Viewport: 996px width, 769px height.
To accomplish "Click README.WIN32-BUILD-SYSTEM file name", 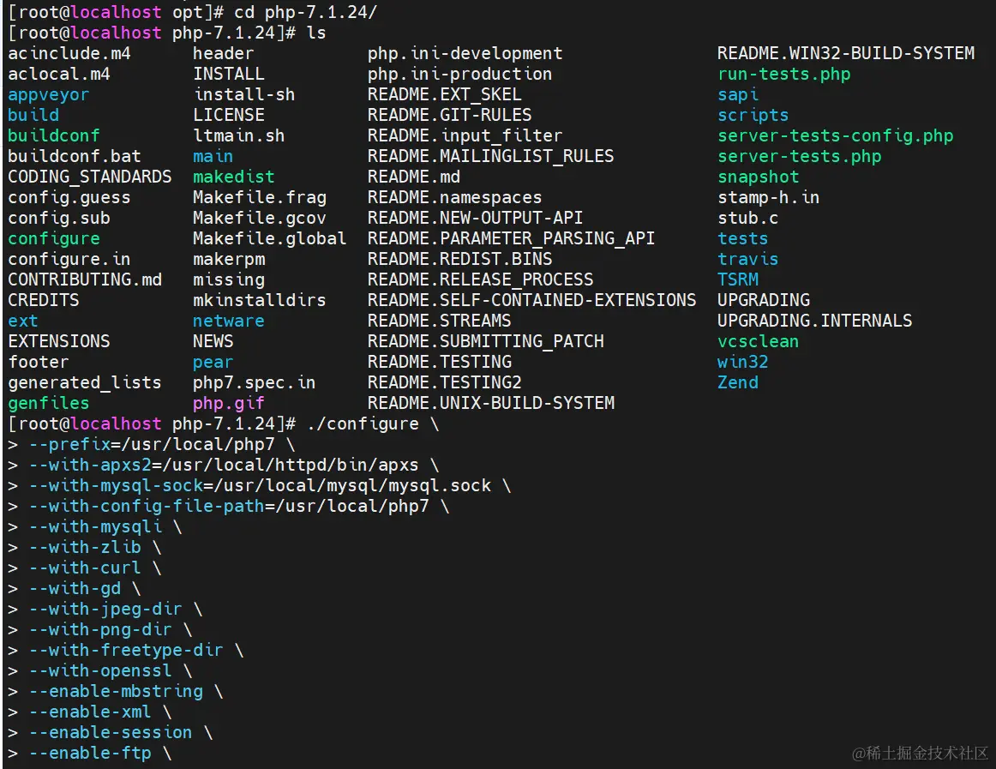I will pyautogui.click(x=846, y=53).
